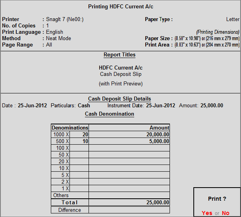
Task: Click the Total amount 25,000.00
Action: click(x=129, y=202)
